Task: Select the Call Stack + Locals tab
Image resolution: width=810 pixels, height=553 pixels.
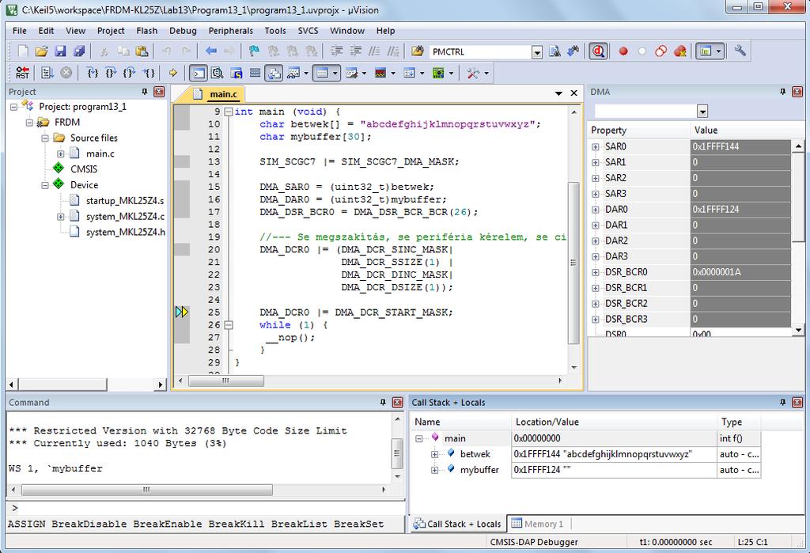Action: [x=458, y=524]
